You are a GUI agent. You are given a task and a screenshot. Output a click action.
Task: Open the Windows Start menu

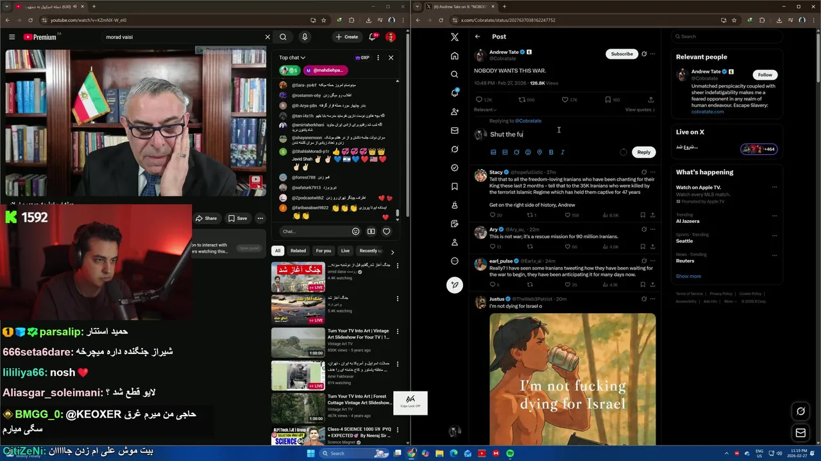[311, 453]
